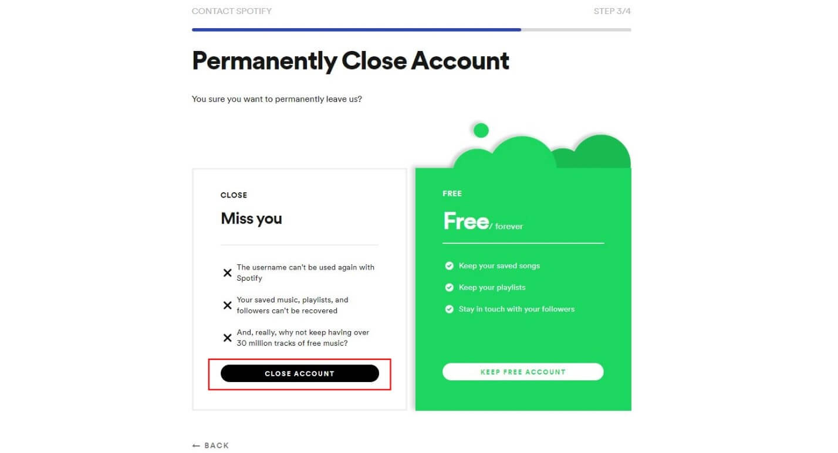
Task: Click the CLOSE ACCOUNT button
Action: (x=299, y=373)
